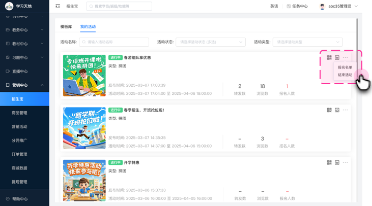Click the search magnifier icon in top bar
Viewport: 372px width, 206px height.
91,7
